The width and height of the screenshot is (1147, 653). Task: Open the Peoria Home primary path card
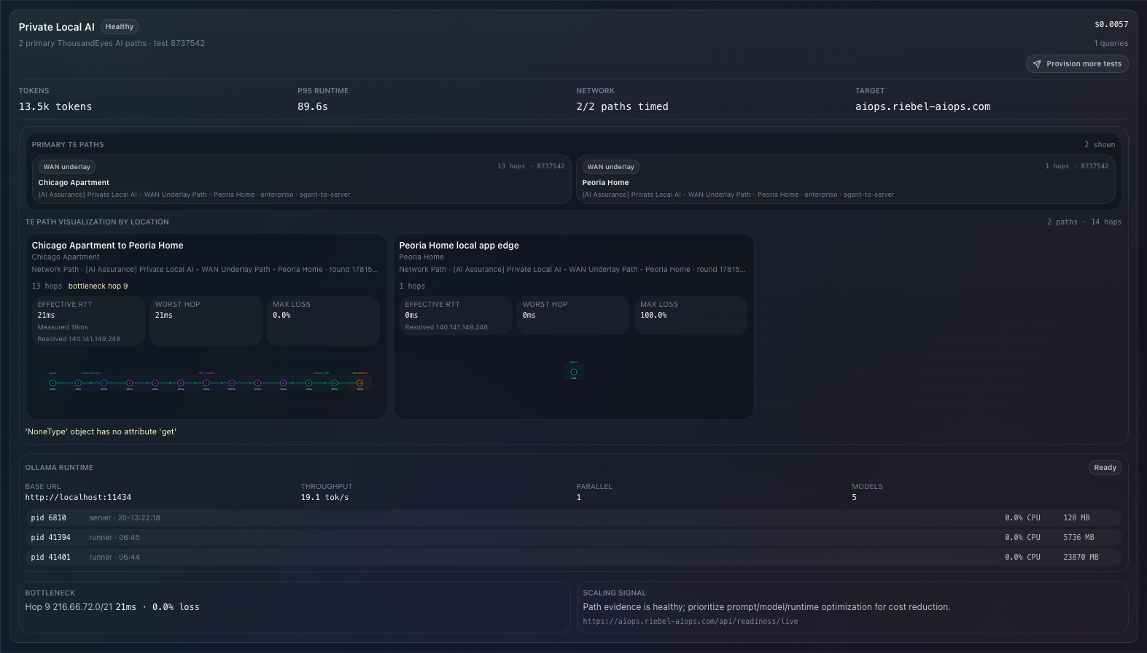click(845, 179)
